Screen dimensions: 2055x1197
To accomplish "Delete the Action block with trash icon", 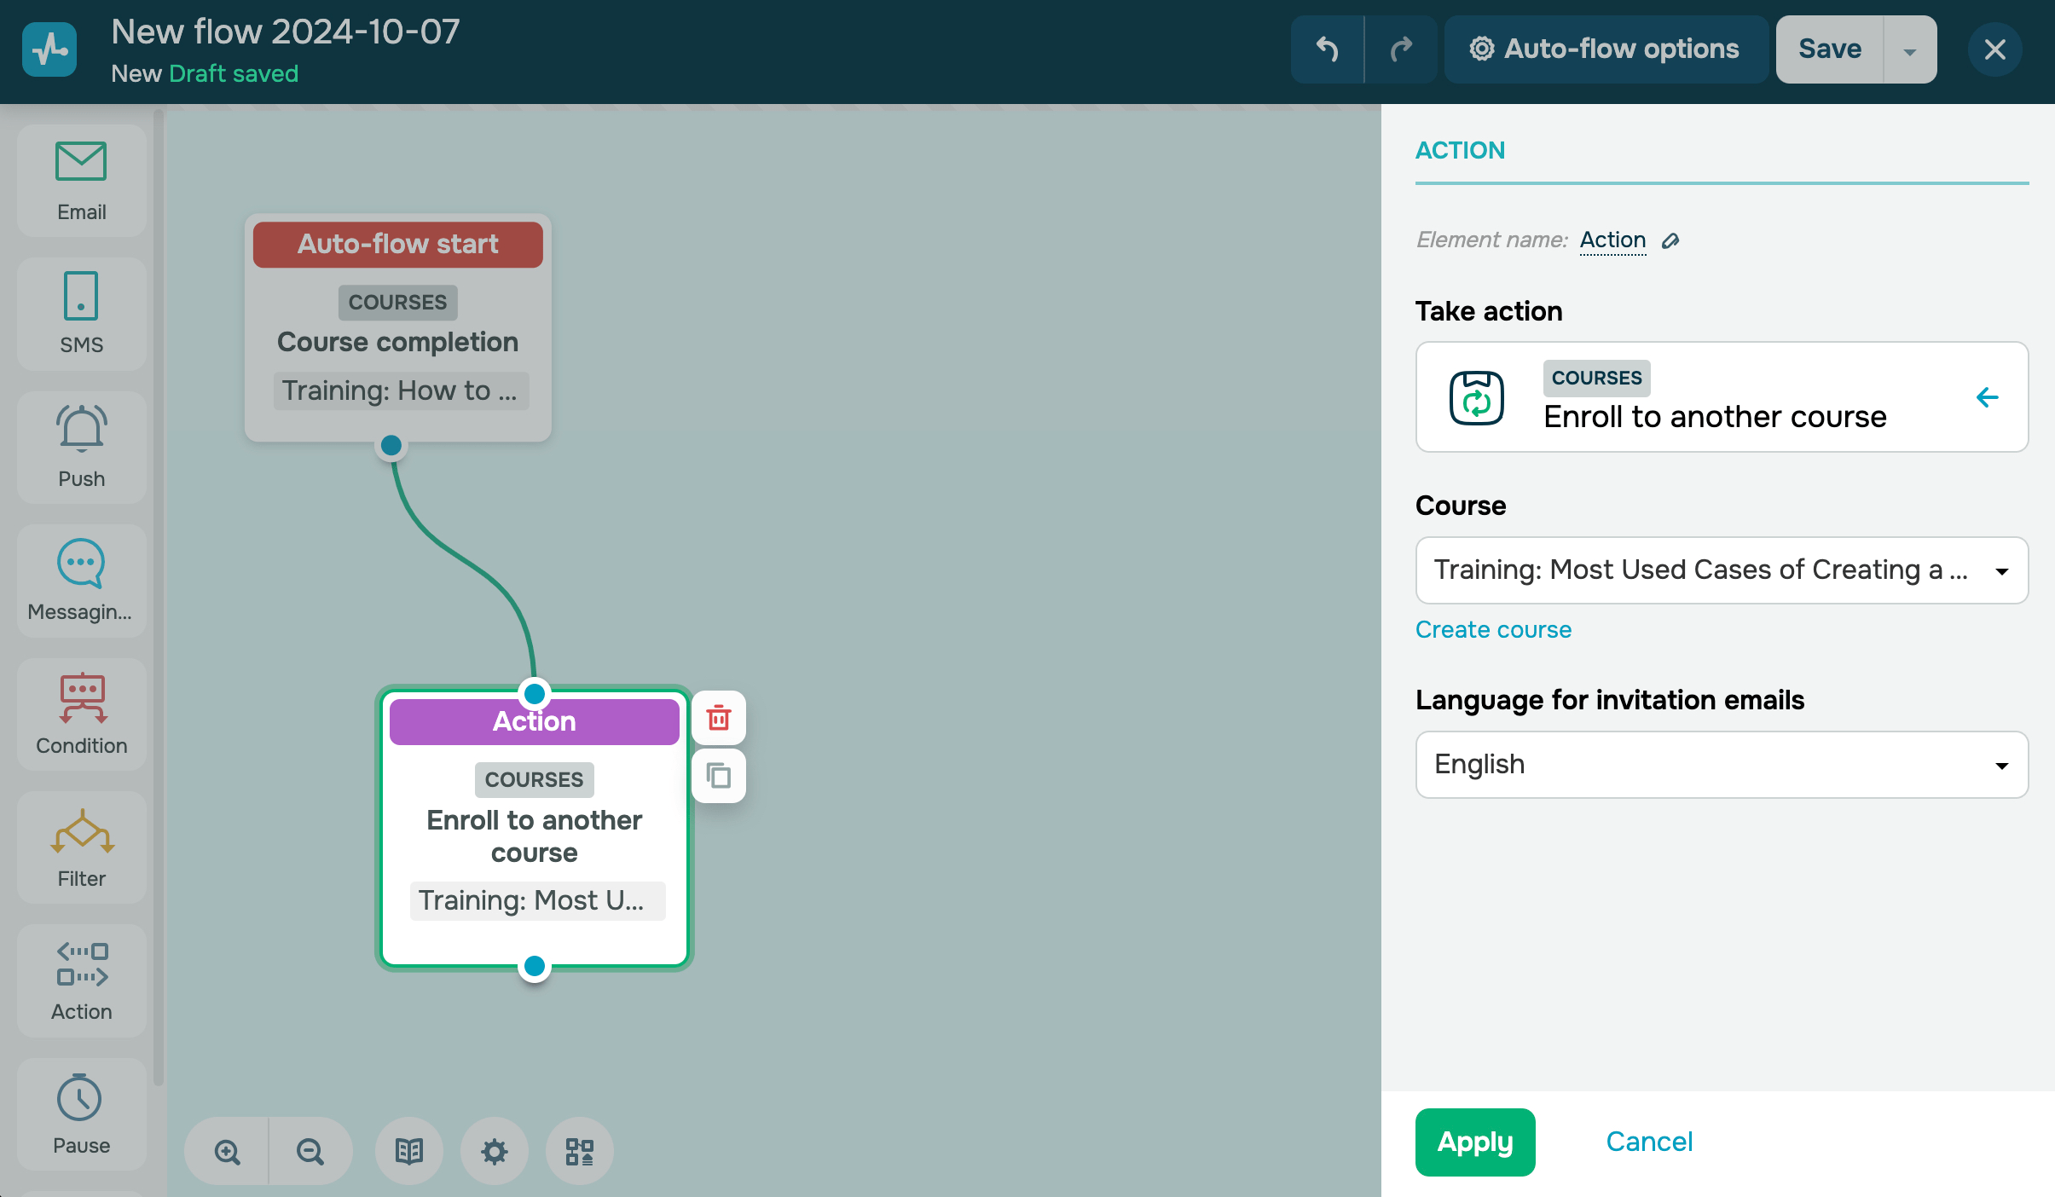I will pyautogui.click(x=719, y=718).
